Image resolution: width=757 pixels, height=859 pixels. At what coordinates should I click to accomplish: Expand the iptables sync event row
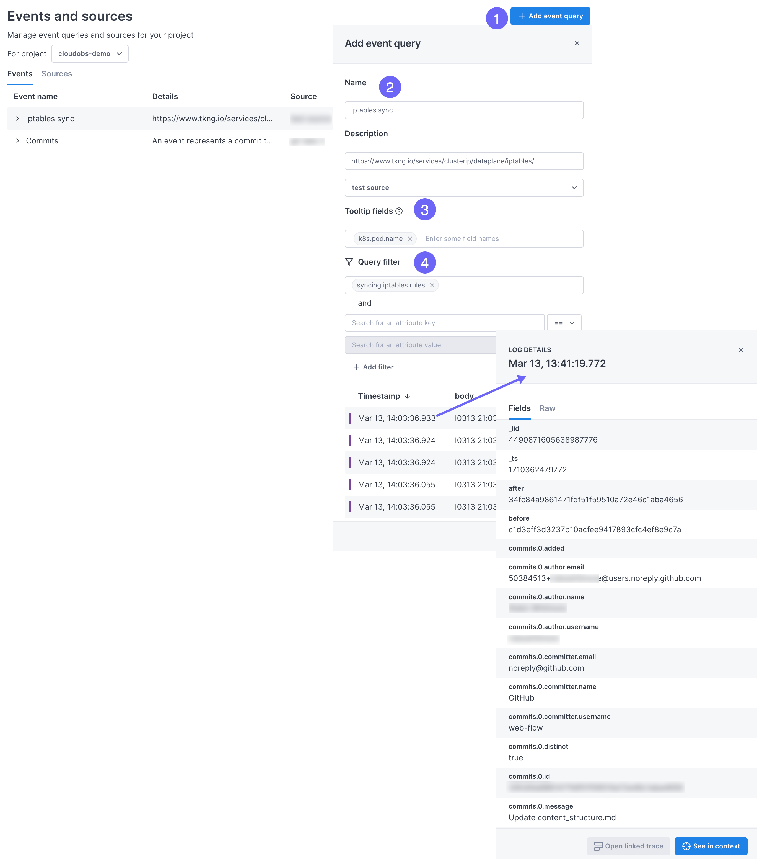18,119
